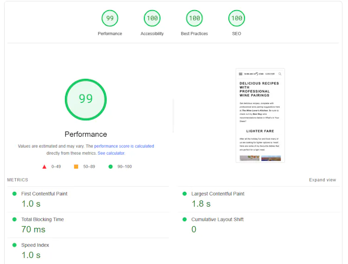Click the 100 Best Practices score gauge
Image resolution: width=348 pixels, height=264 pixels.
click(x=194, y=18)
